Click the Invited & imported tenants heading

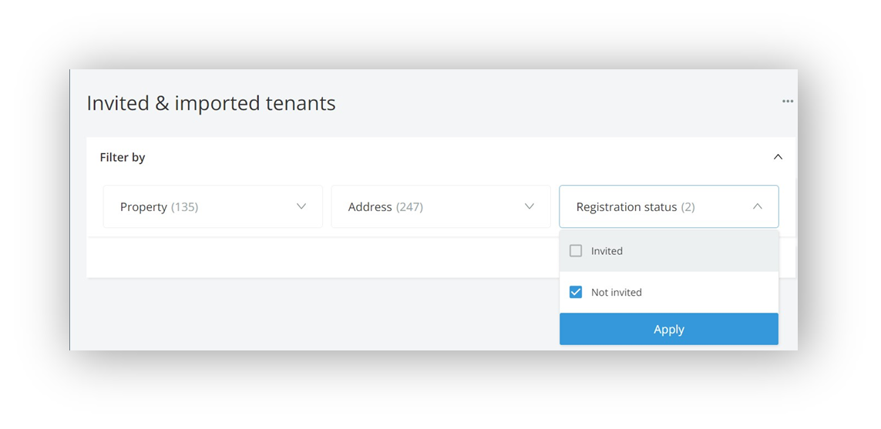[x=211, y=103]
